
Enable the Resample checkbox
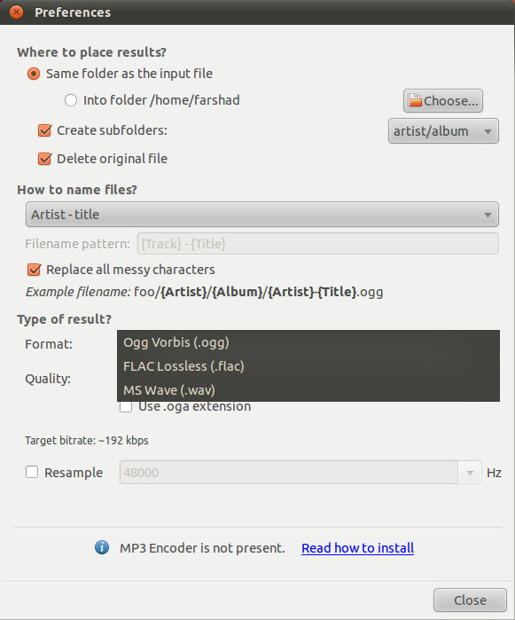(x=32, y=472)
